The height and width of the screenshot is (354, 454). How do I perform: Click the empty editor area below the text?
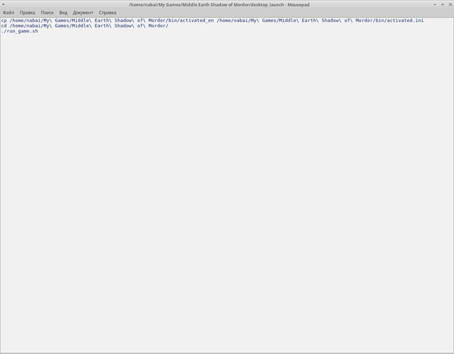point(227,189)
